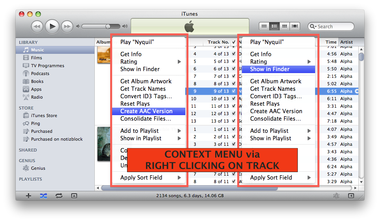This screenshot has height=222, width=380.
Task: Uncheck the track 12 of 13 checkbox
Action: pyautogui.click(x=234, y=113)
